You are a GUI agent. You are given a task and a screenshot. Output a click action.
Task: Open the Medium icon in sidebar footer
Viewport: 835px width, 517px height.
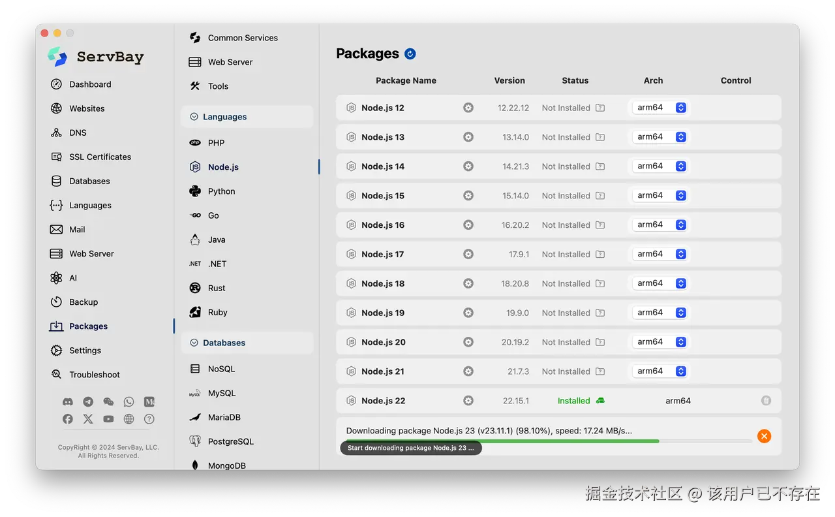point(149,402)
